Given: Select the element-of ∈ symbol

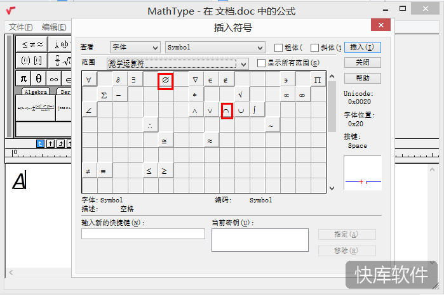Looking at the screenshot, I should pos(212,79).
